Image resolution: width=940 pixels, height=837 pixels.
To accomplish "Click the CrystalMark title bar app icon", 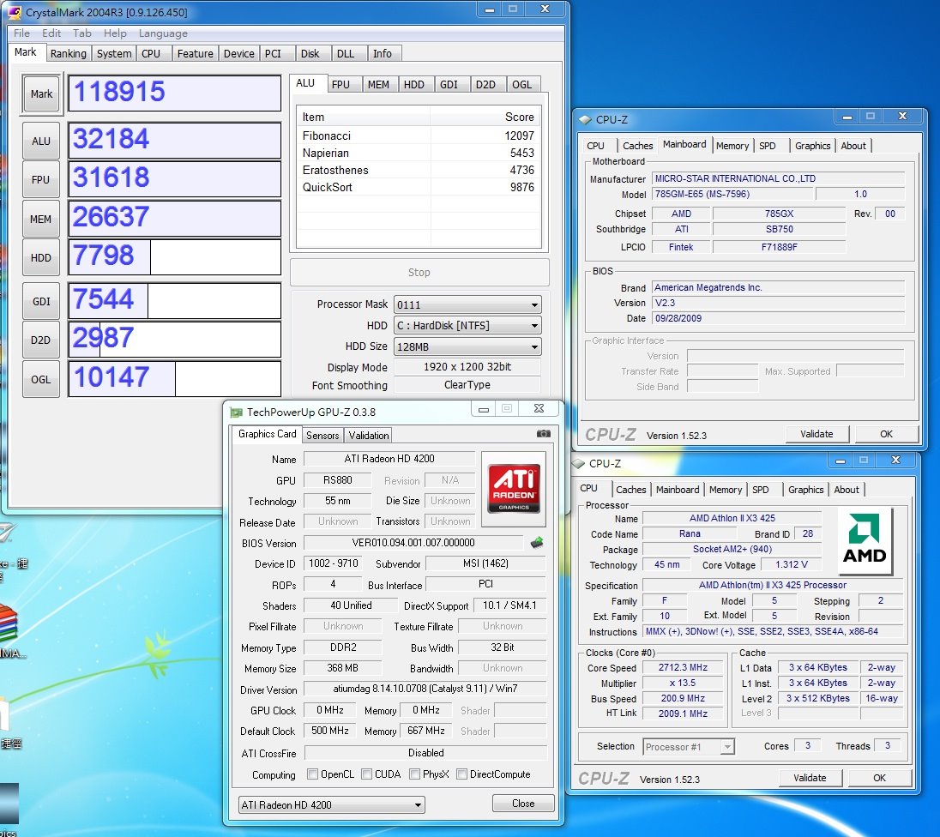I will [x=15, y=12].
